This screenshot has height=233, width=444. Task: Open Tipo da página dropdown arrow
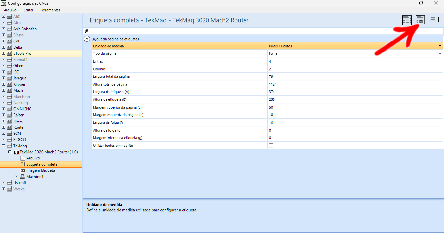[x=440, y=53]
